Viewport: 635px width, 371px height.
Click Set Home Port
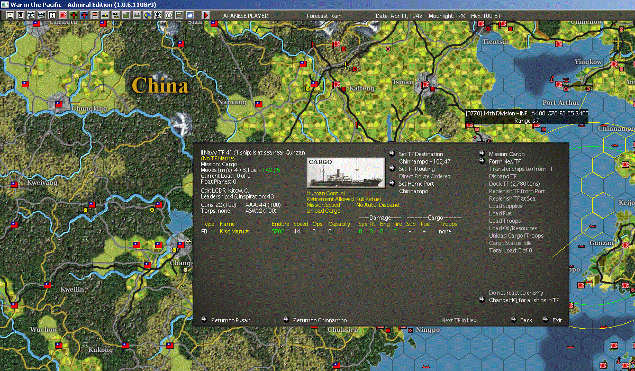pyautogui.click(x=418, y=184)
